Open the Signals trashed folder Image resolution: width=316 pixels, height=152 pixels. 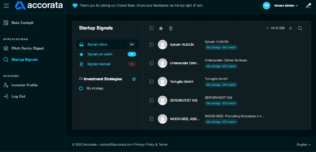click(108, 64)
